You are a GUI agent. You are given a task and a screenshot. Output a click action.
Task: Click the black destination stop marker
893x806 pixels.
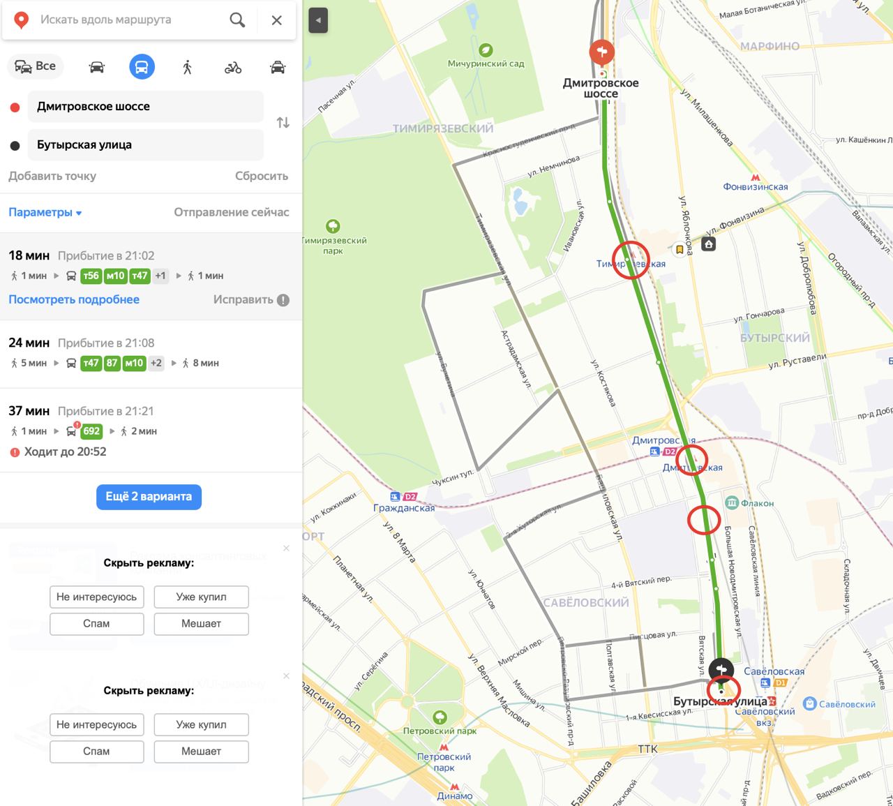721,670
